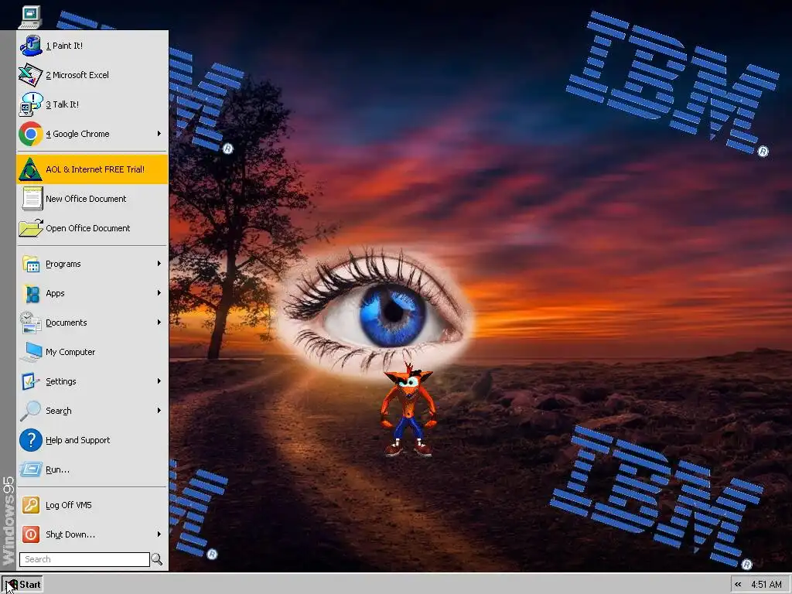
Task: Expand the Shut Down submenu arrow
Action: tap(159, 534)
